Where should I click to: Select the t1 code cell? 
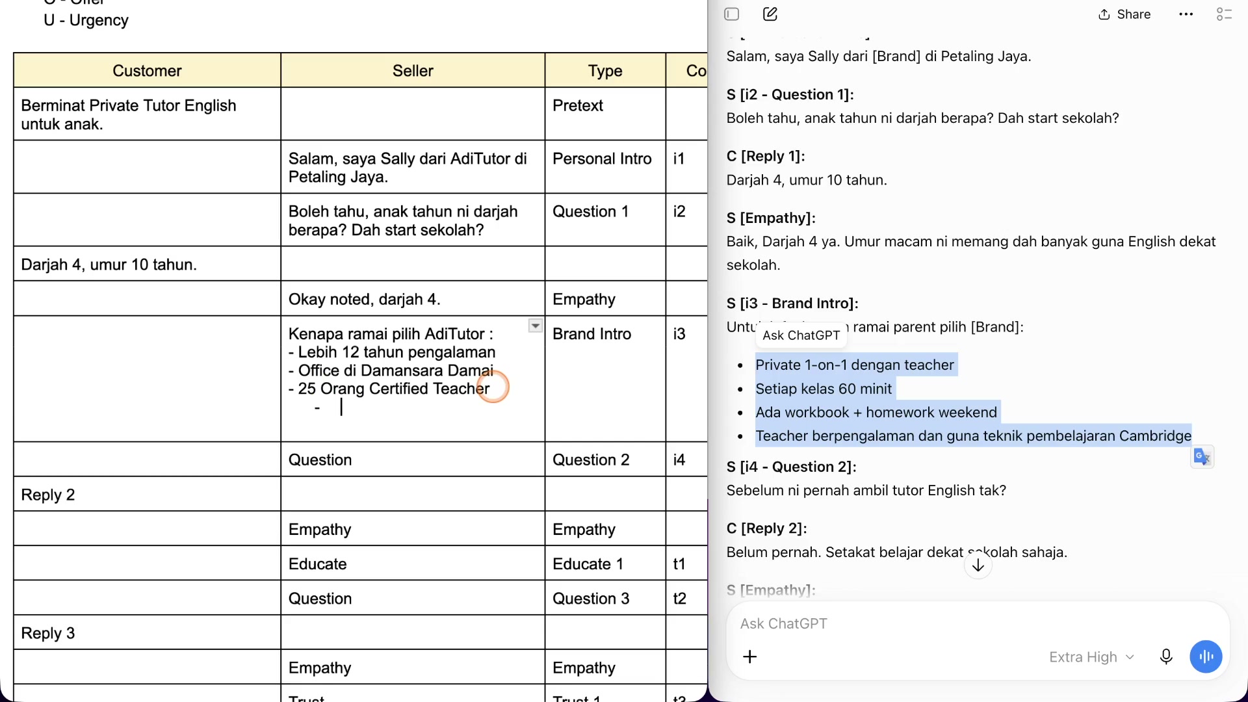(x=686, y=564)
